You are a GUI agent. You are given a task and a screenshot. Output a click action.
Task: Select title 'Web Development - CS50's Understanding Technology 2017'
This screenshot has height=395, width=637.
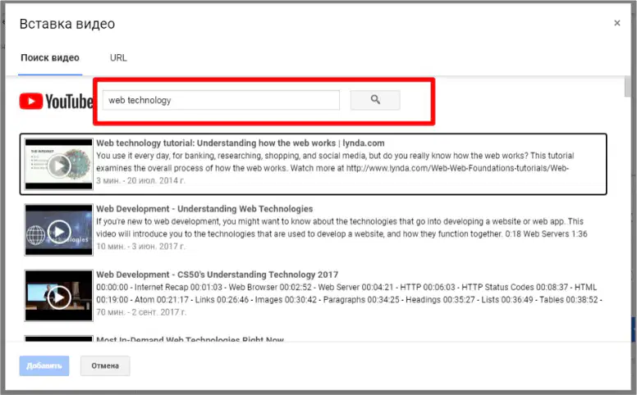pos(217,275)
